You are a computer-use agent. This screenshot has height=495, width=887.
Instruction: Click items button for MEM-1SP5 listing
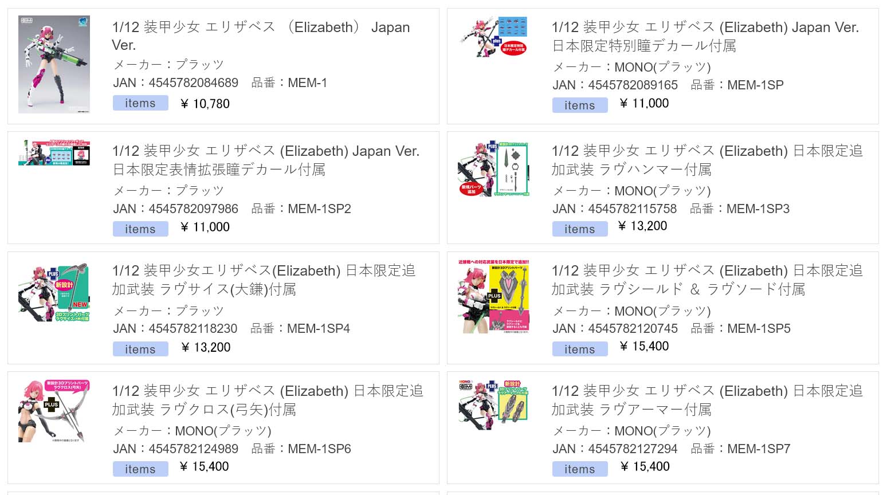click(580, 349)
